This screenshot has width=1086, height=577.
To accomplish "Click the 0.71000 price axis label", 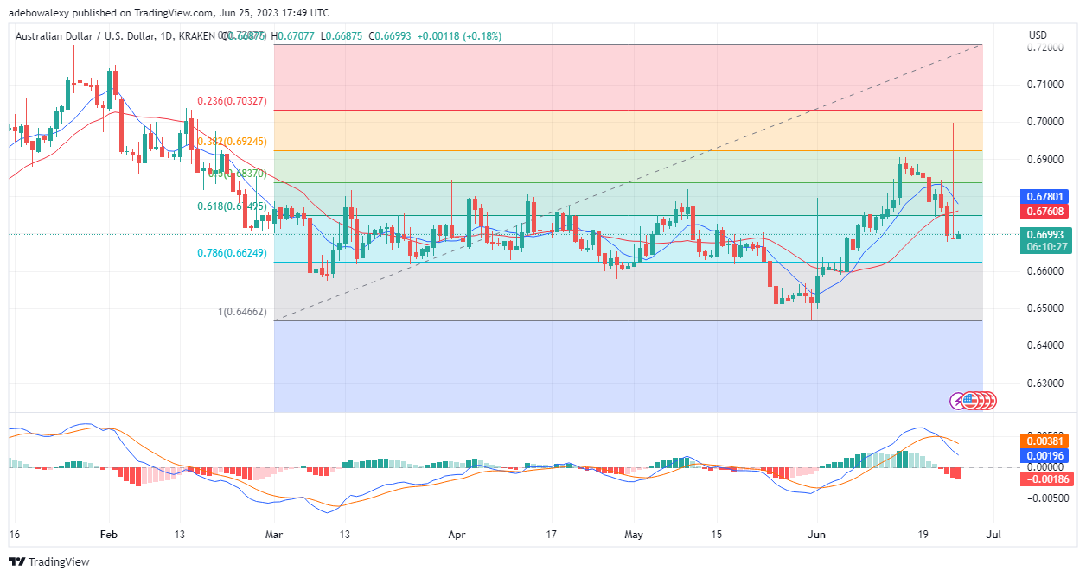I will [x=1045, y=85].
